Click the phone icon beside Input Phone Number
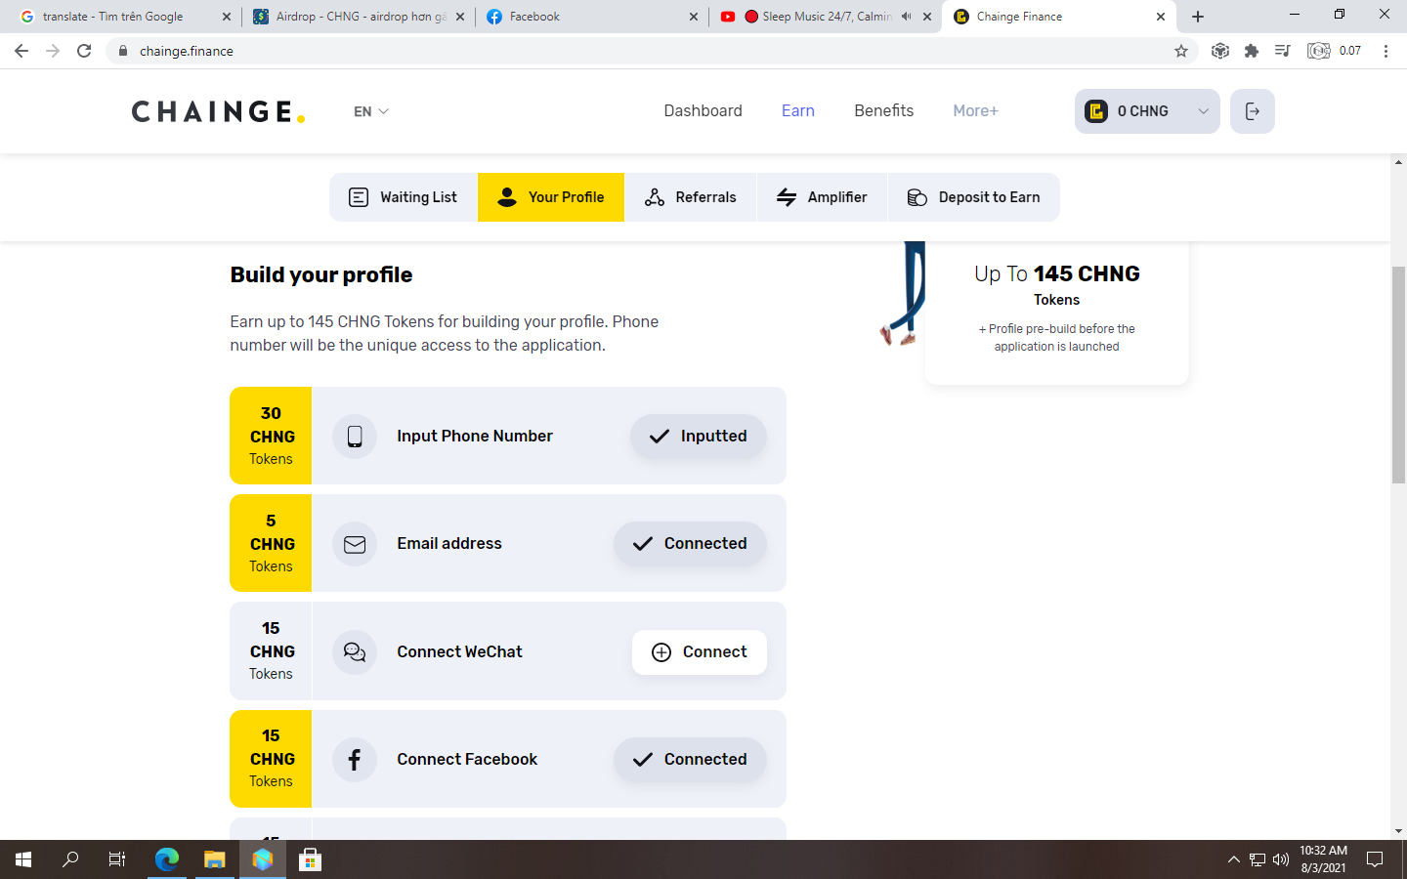Image resolution: width=1407 pixels, height=879 pixels. [x=355, y=436]
